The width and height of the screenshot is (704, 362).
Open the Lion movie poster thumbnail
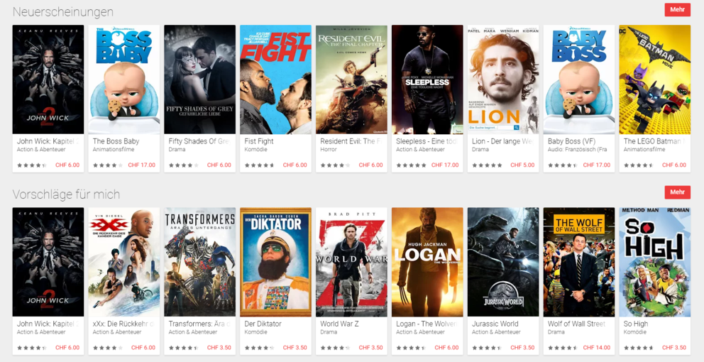point(503,79)
